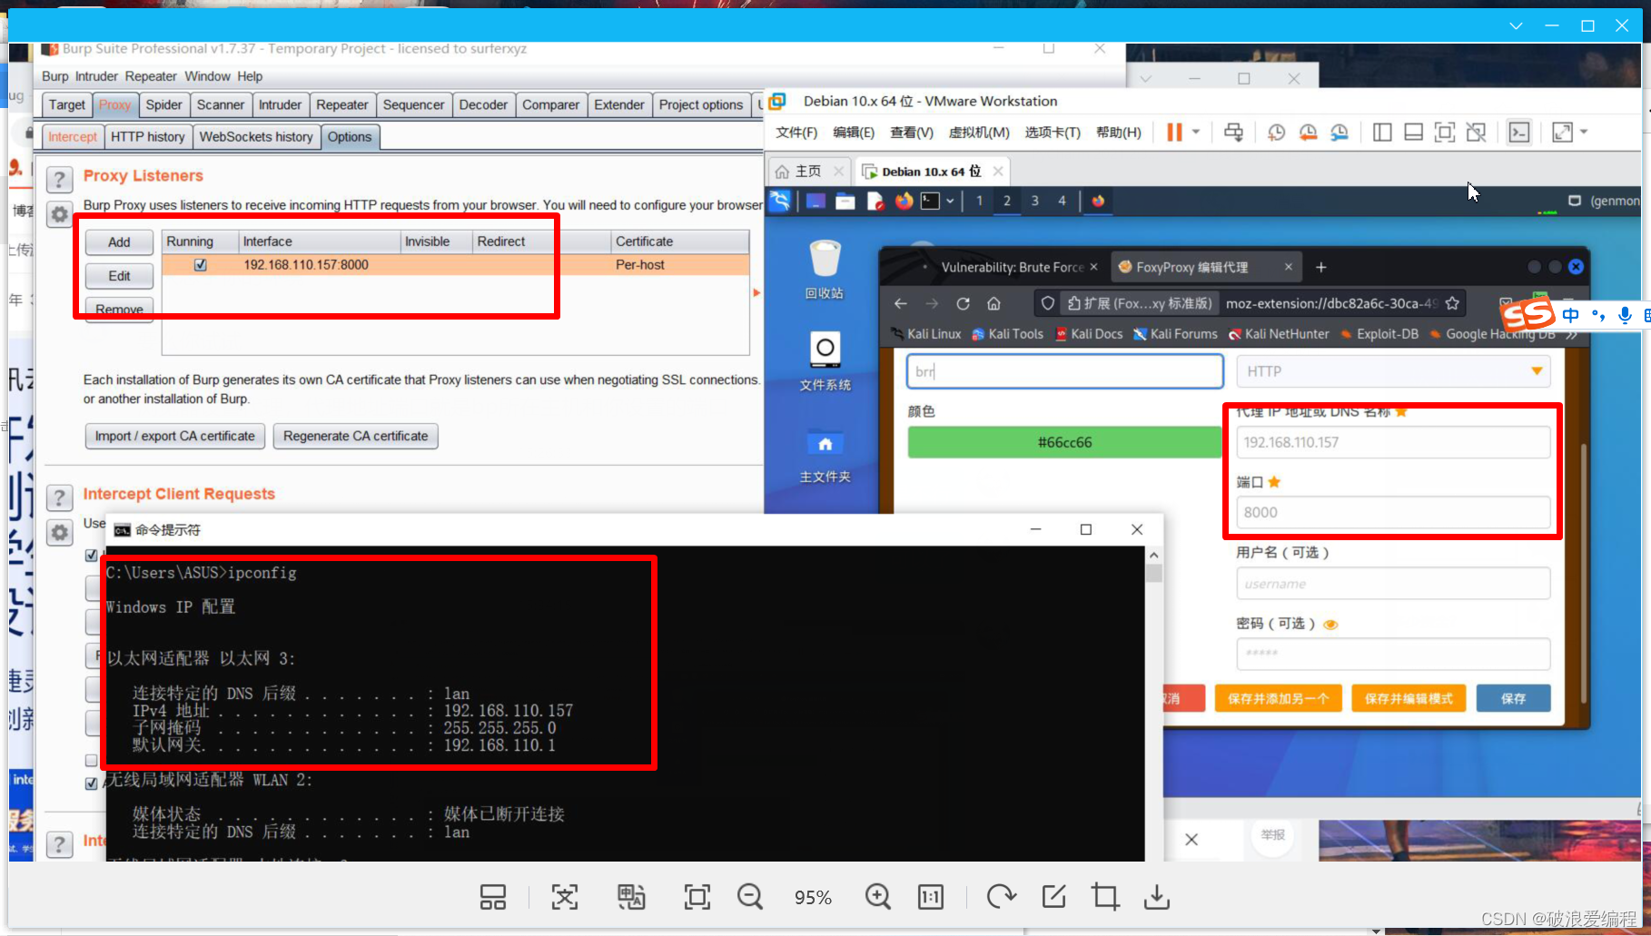Open 主文件夹 home folder desktop icon

825,455
